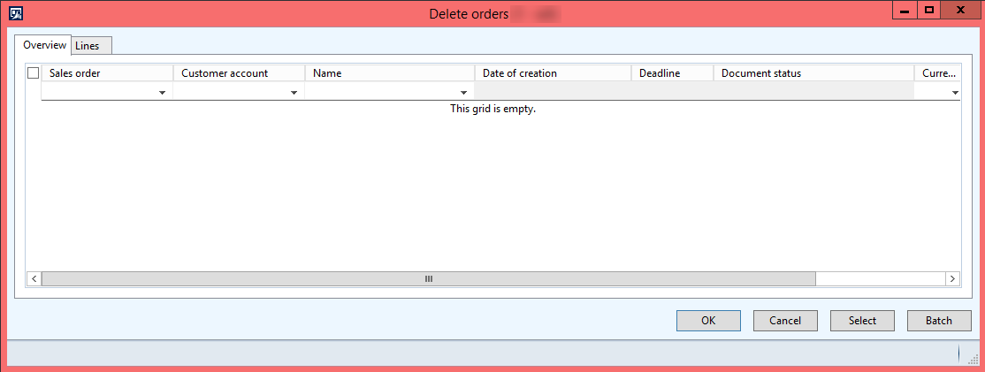Click the application icon in title bar
Screen dimensions: 985x372
[x=15, y=13]
